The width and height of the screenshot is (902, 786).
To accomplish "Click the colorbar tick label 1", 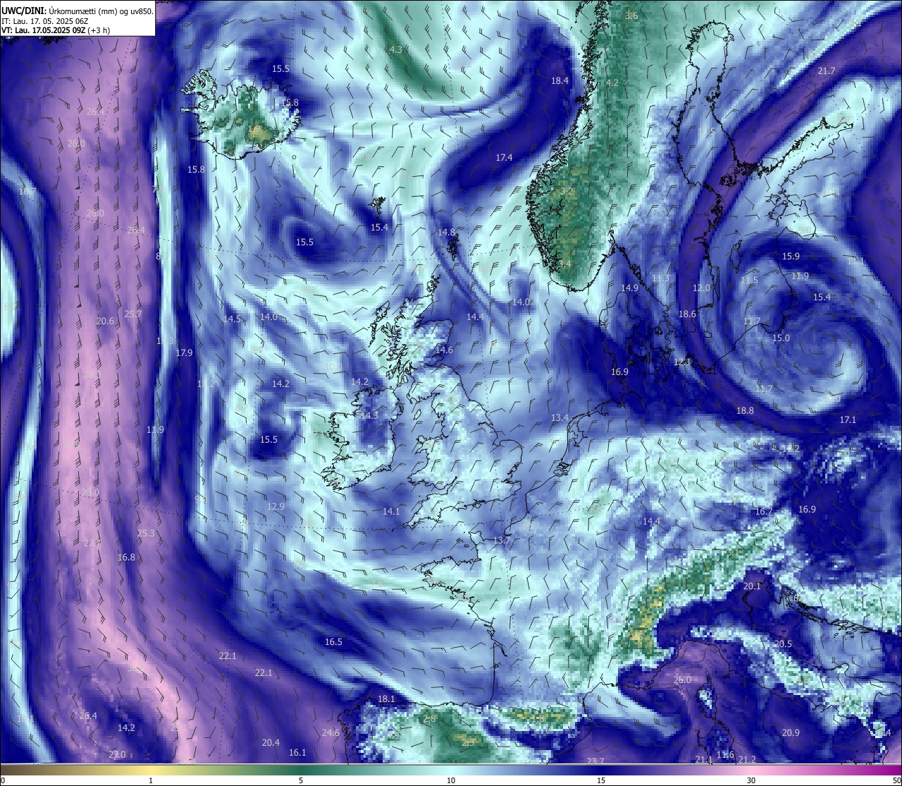I will tap(151, 780).
